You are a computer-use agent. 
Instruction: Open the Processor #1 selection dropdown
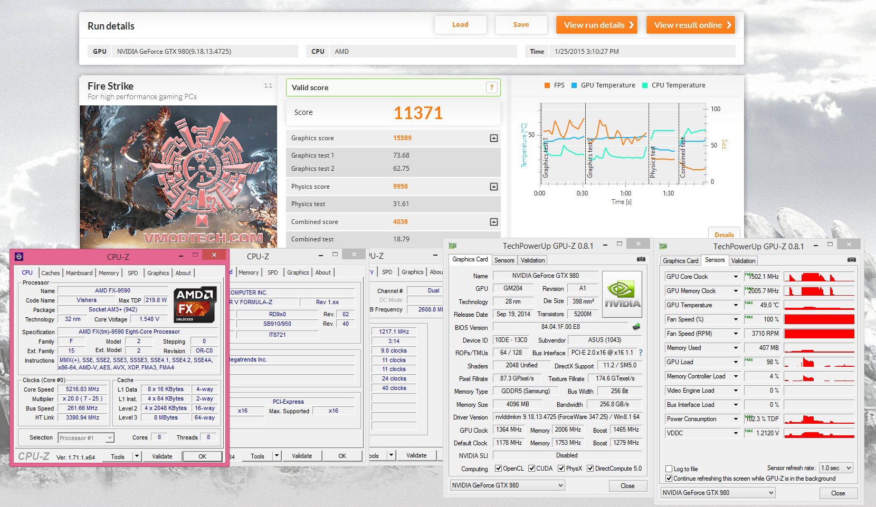click(86, 438)
